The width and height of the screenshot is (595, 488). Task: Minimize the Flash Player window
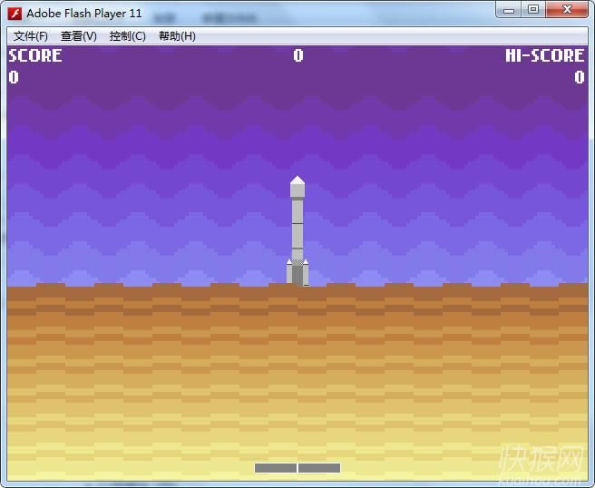(x=510, y=9)
